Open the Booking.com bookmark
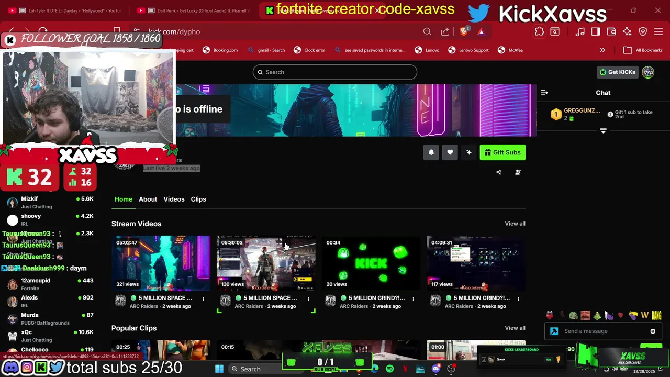The image size is (670, 377). pyautogui.click(x=220, y=50)
